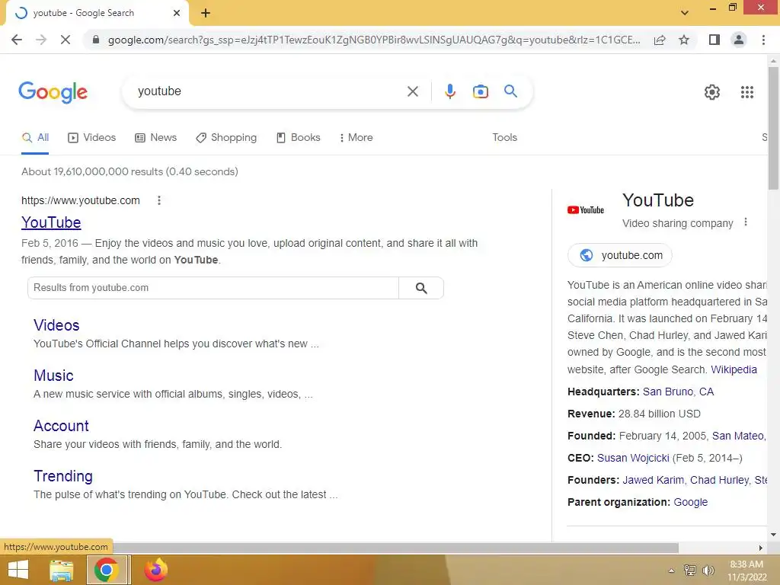Start voice search with microphone
This screenshot has width=780, height=585.
pyautogui.click(x=449, y=91)
